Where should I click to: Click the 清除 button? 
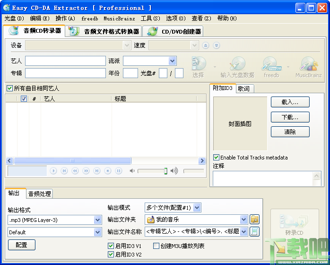(x=290, y=132)
